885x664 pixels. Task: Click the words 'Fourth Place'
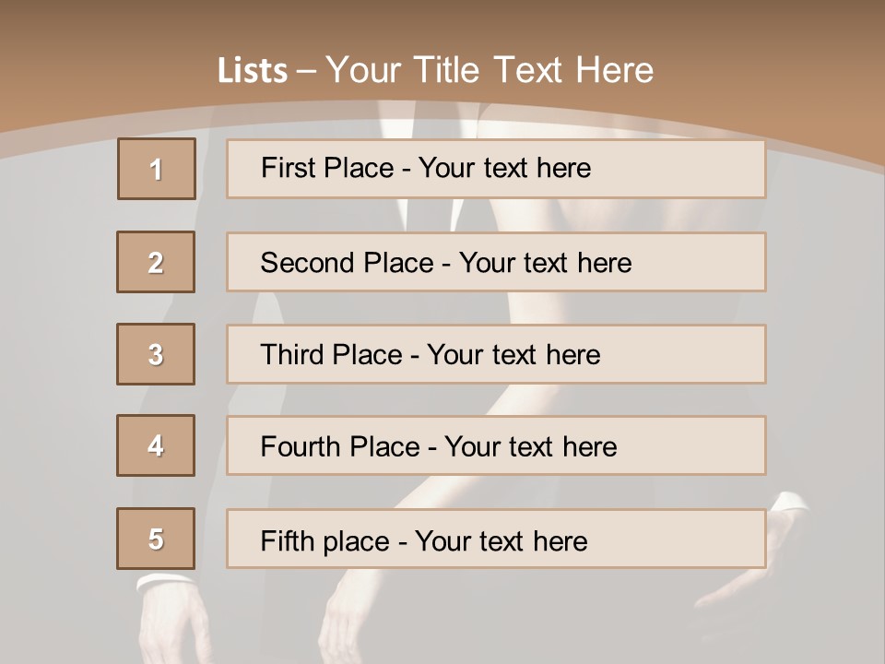[340, 446]
